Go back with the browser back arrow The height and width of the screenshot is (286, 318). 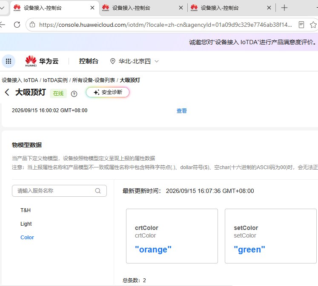3,25
